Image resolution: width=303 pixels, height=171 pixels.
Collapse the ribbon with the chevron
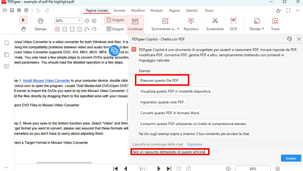[x=298, y=11]
